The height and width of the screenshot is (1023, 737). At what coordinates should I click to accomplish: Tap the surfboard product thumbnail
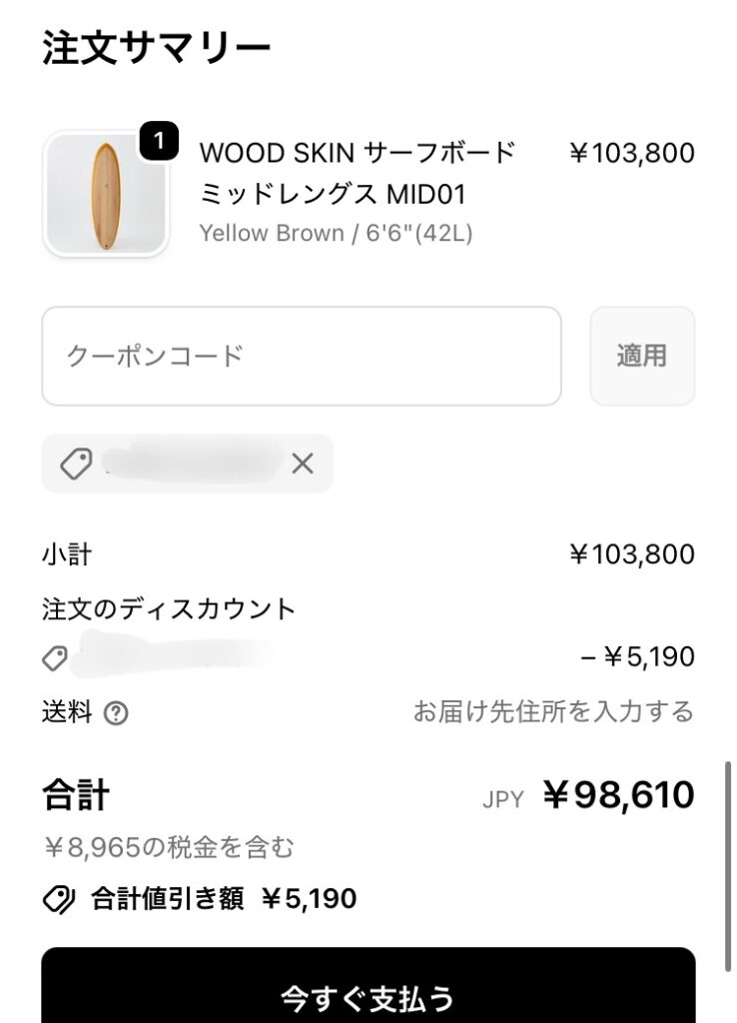[104, 194]
